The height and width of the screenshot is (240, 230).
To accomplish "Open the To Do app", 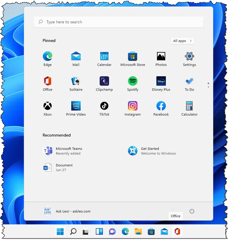I will click(189, 84).
